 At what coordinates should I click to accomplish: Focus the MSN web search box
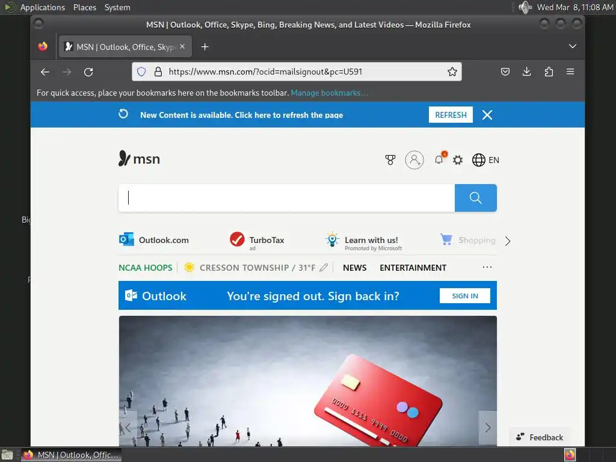286,198
